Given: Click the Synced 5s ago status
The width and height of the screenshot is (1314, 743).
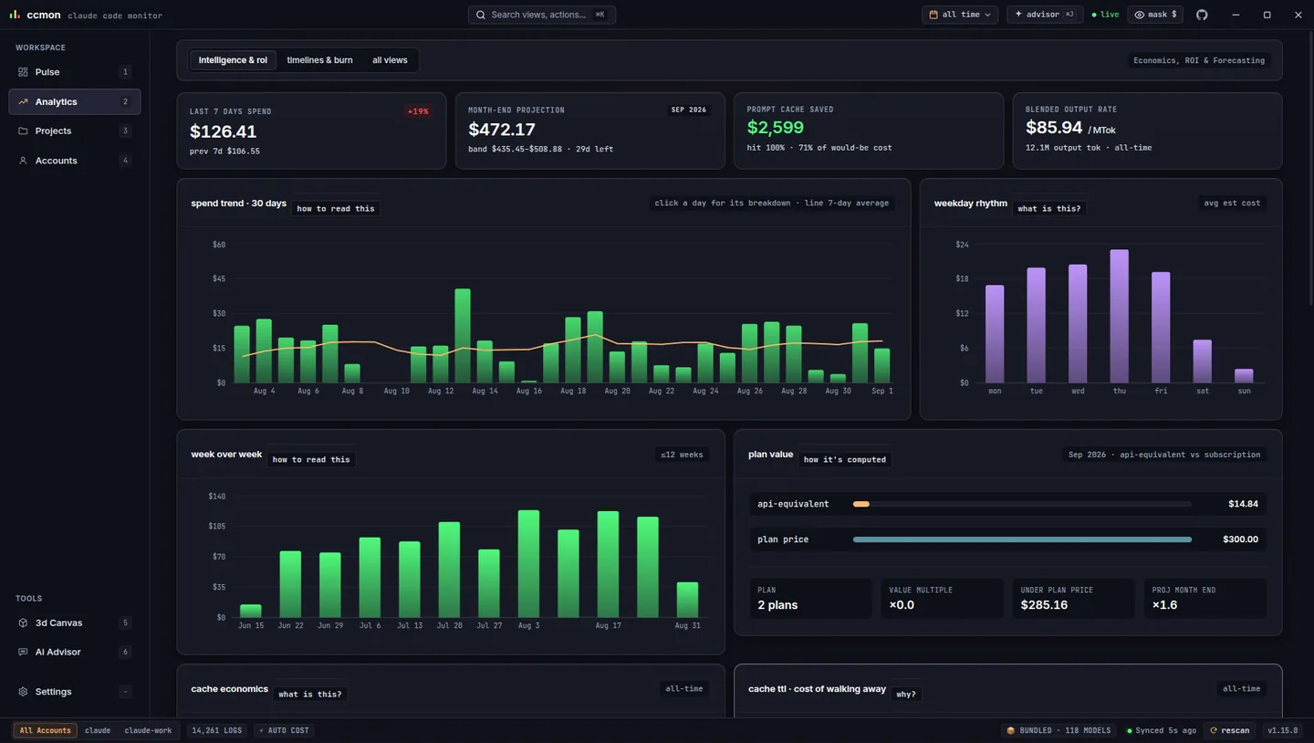Looking at the screenshot, I should (1162, 730).
